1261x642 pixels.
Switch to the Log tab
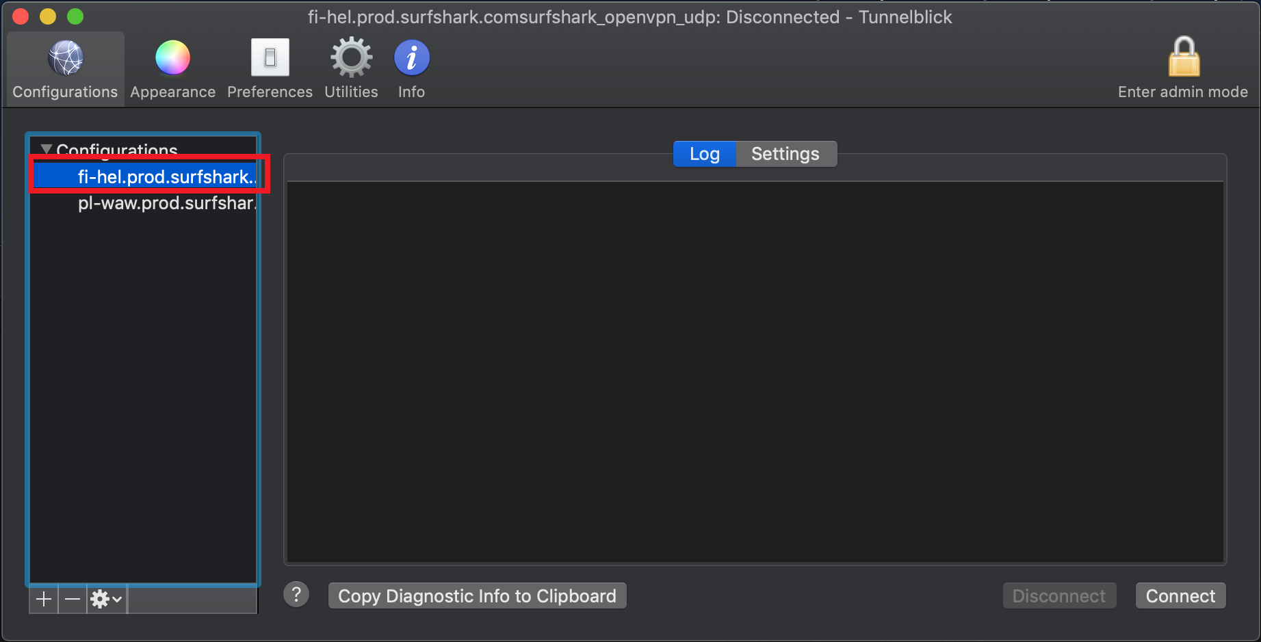[704, 154]
